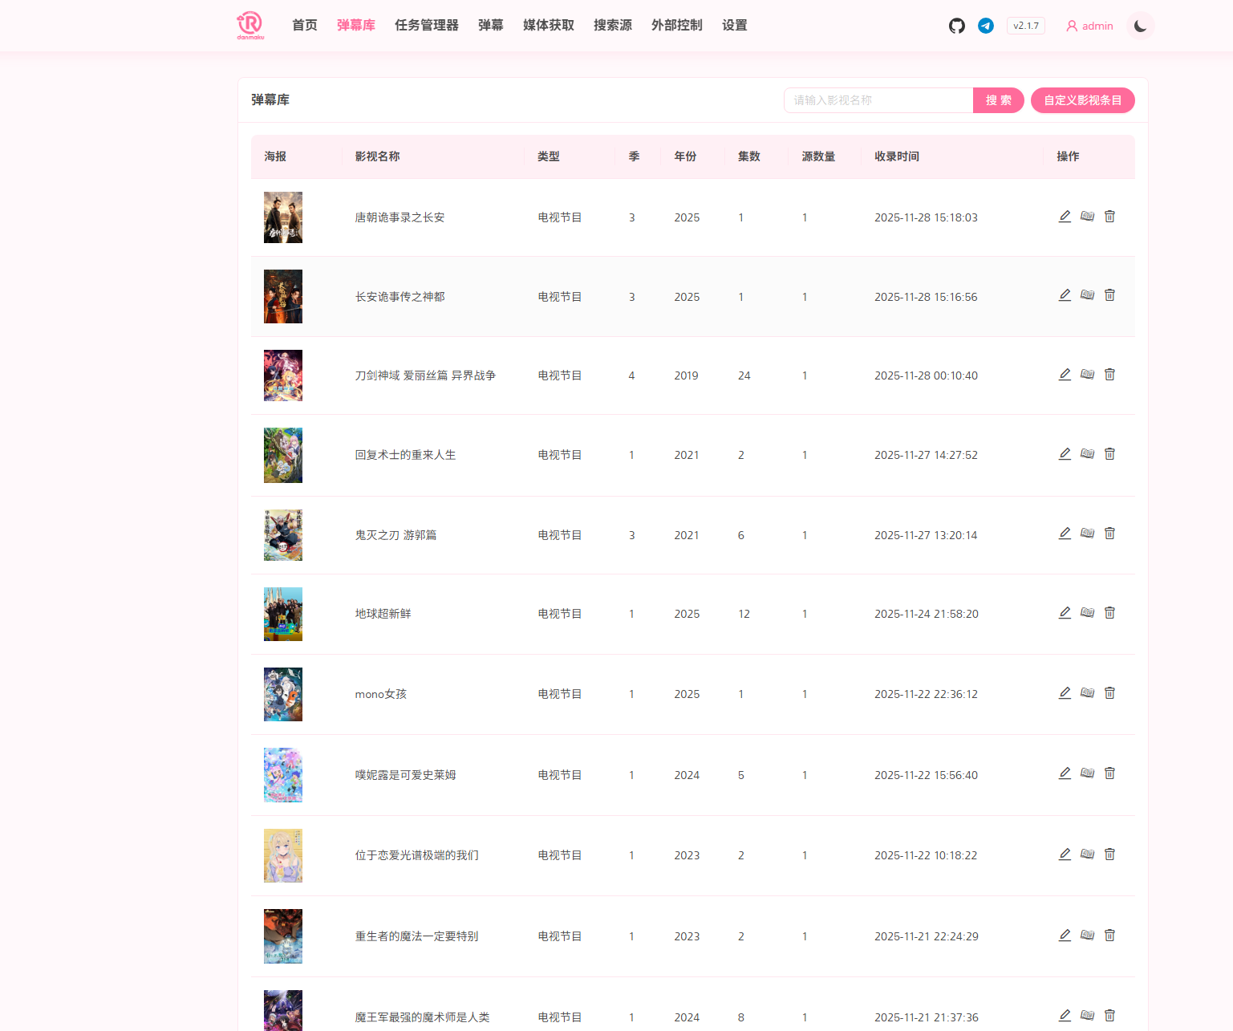This screenshot has height=1031, width=1233.
Task: Edit the 回复术士的重来人生 entry
Action: [1065, 454]
